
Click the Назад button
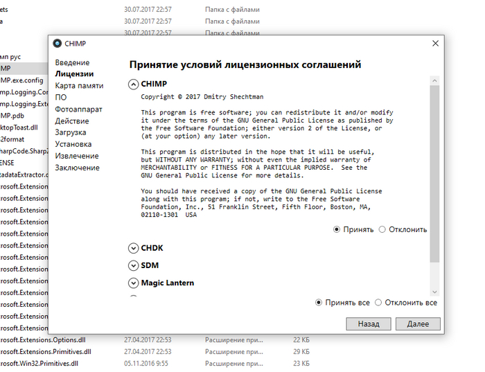click(x=369, y=324)
